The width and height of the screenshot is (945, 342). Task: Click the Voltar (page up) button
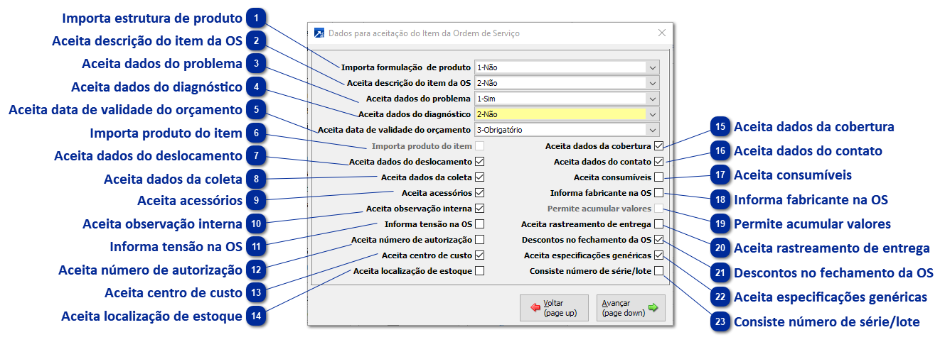tap(554, 308)
